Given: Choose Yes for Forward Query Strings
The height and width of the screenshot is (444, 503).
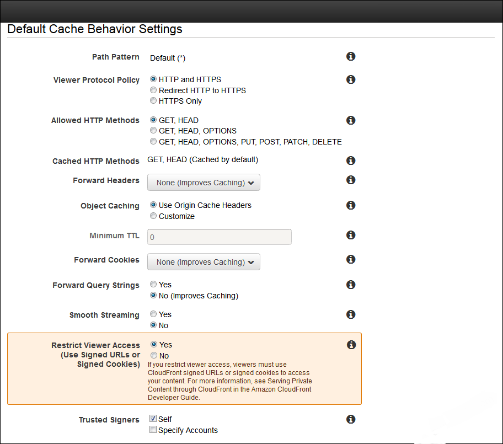Looking at the screenshot, I should [153, 284].
